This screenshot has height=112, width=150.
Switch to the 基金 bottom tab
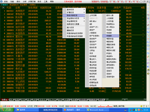pyautogui.click(x=35, y=100)
